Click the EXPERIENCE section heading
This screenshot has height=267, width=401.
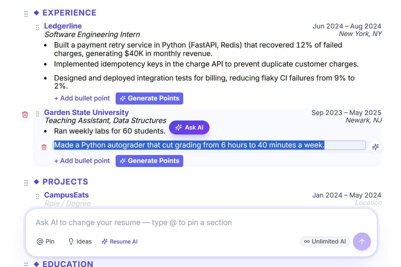(x=69, y=13)
